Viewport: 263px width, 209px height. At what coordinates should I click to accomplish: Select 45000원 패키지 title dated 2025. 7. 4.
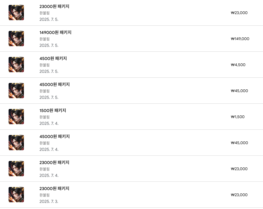click(x=55, y=136)
